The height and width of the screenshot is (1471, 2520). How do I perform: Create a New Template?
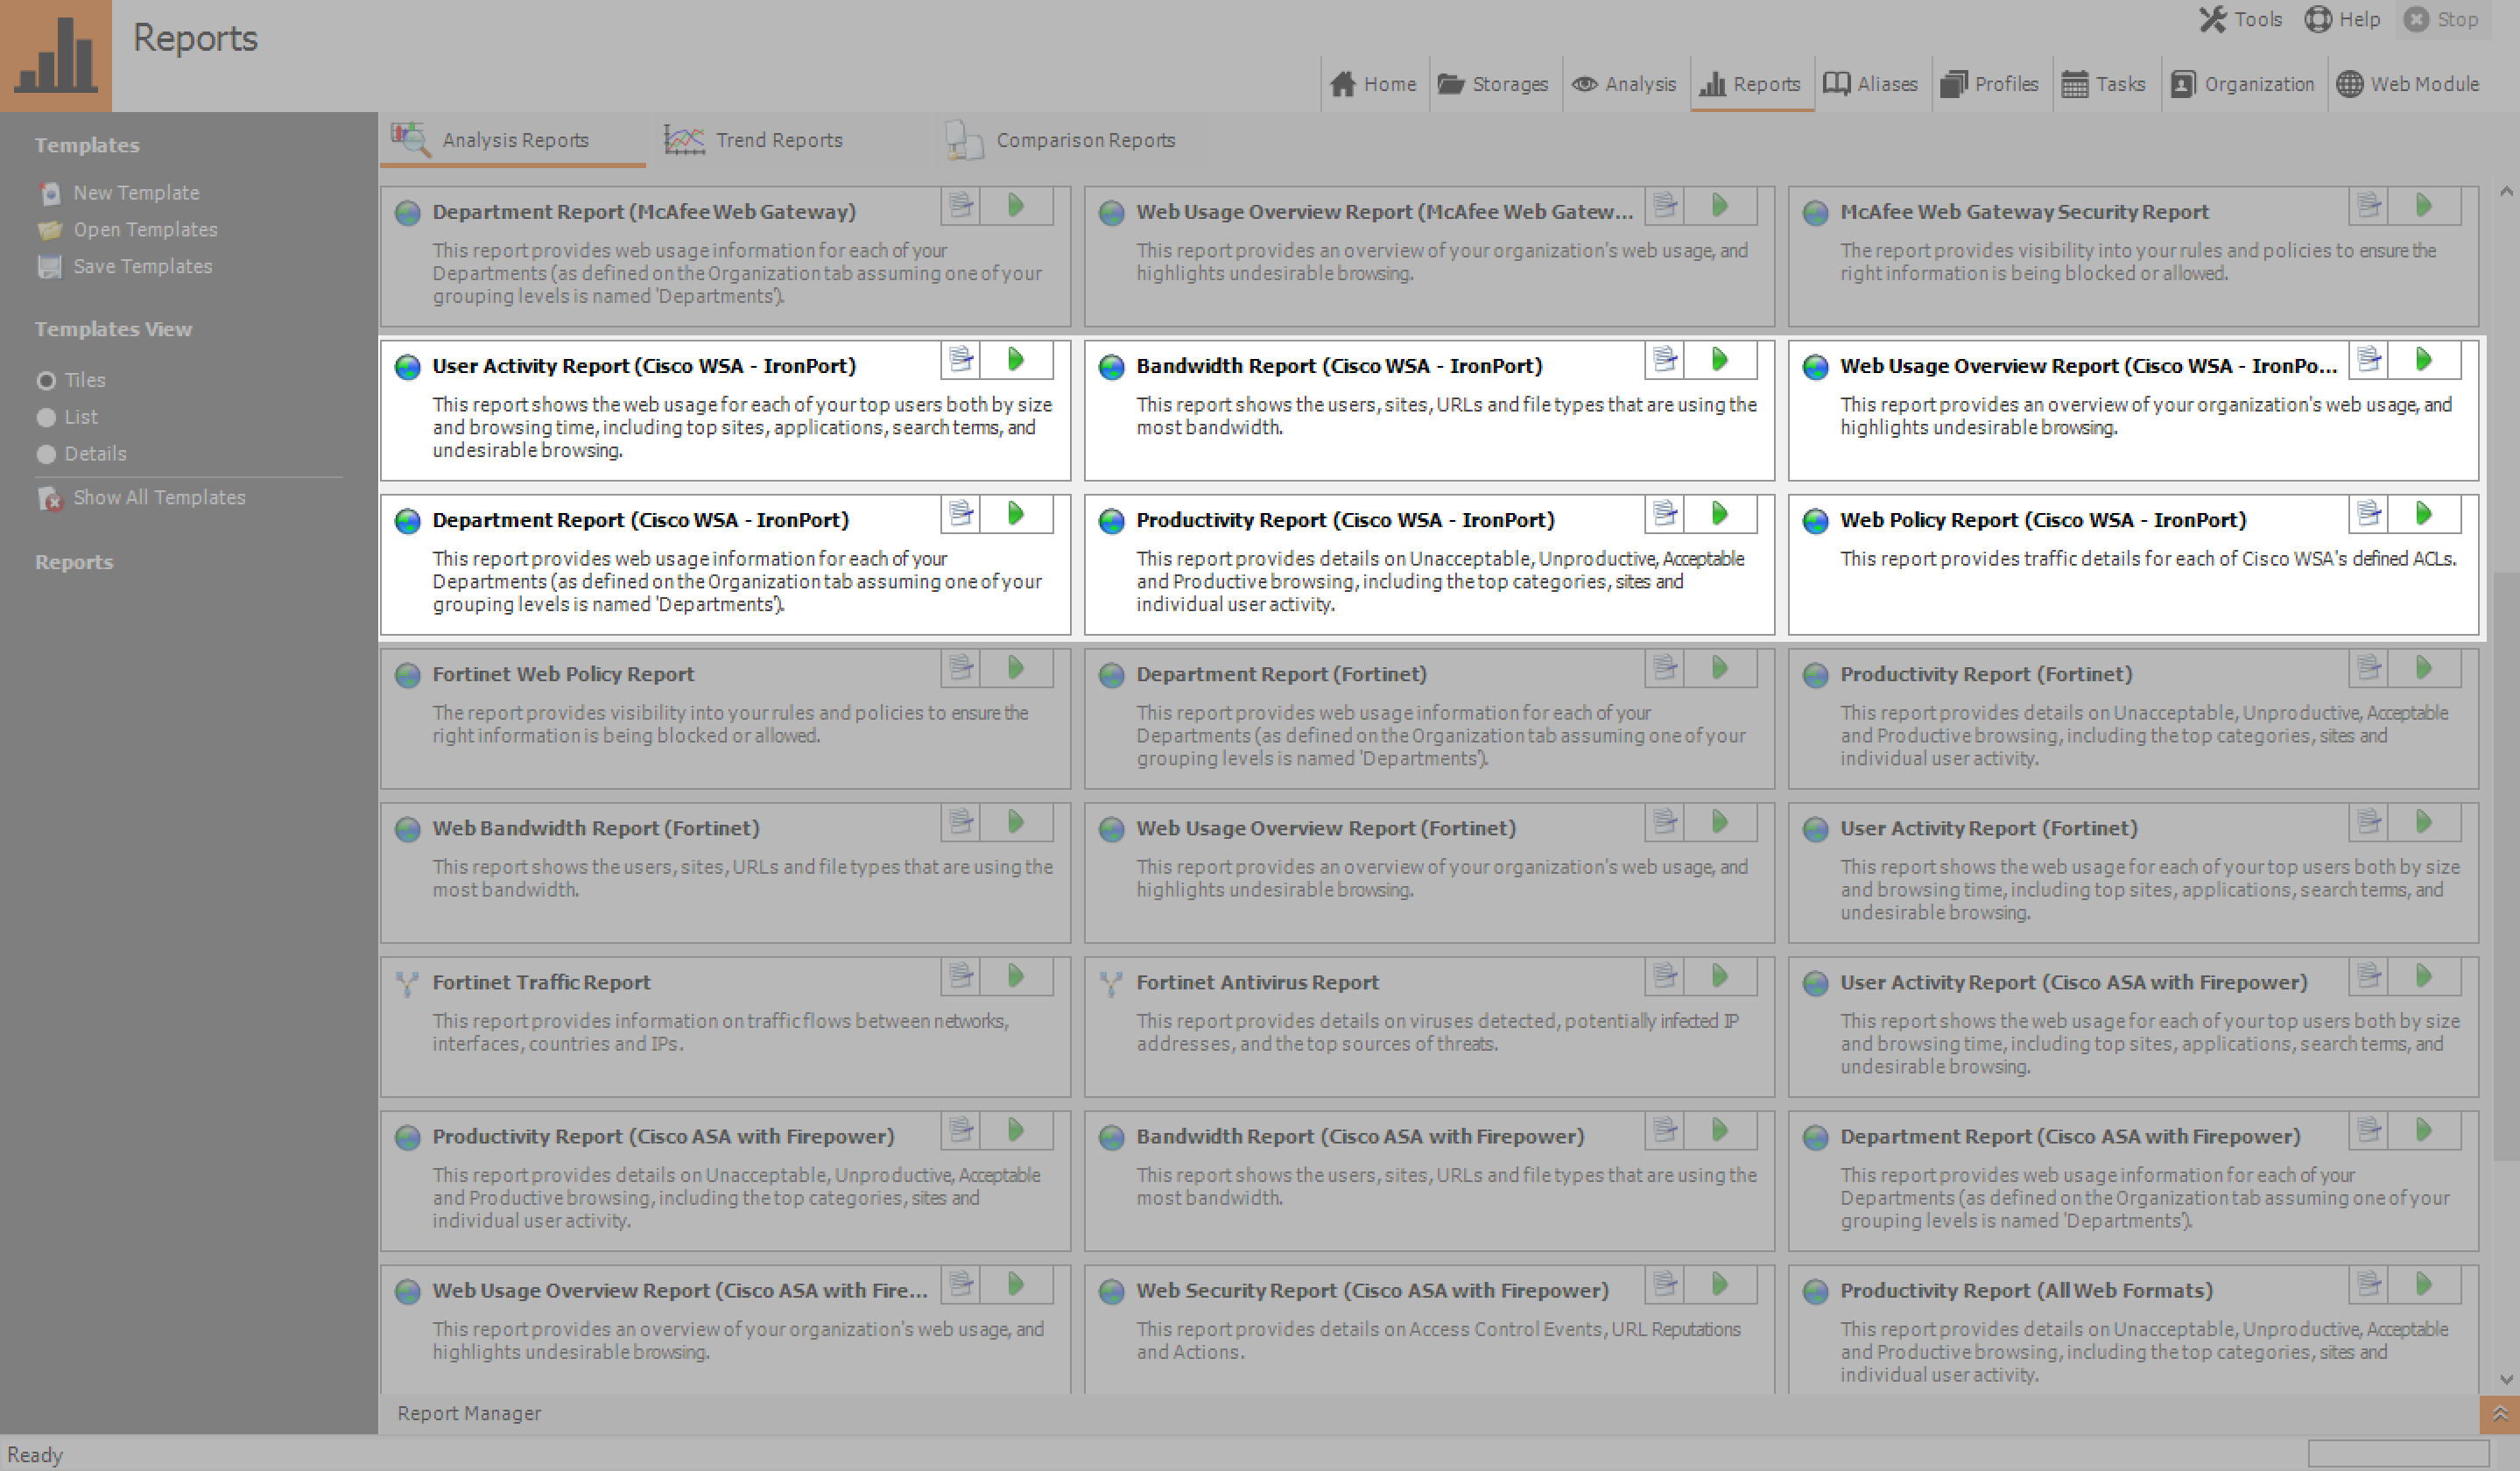pyautogui.click(x=119, y=193)
